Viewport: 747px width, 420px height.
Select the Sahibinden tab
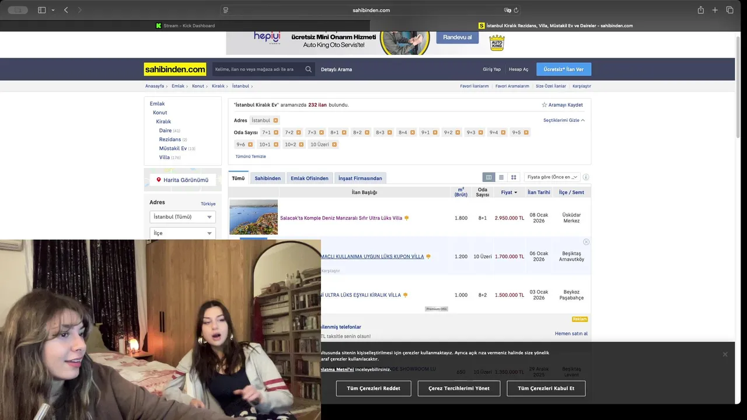(267, 178)
